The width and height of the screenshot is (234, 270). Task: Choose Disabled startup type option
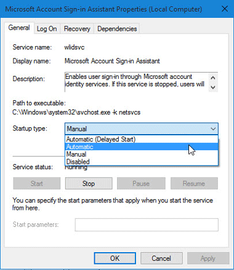click(142, 162)
